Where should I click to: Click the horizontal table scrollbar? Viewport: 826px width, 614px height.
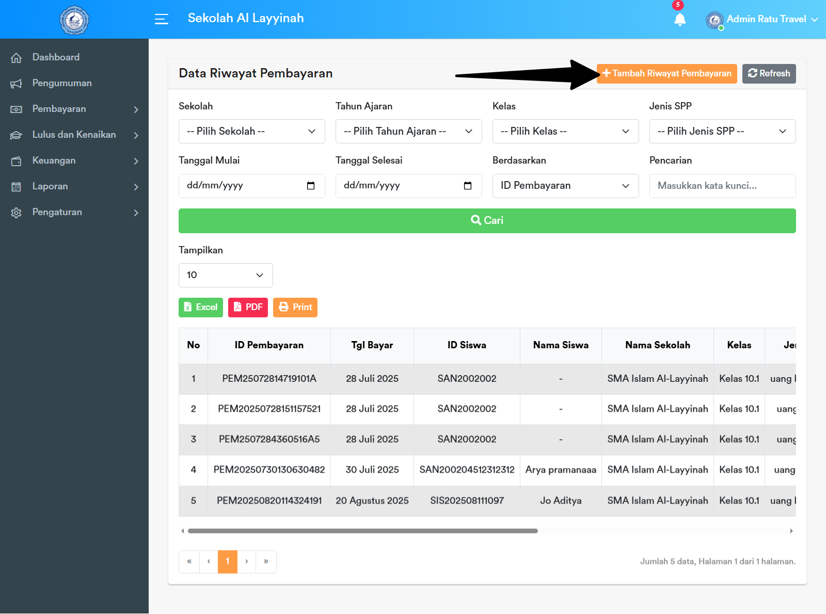pyautogui.click(x=362, y=531)
